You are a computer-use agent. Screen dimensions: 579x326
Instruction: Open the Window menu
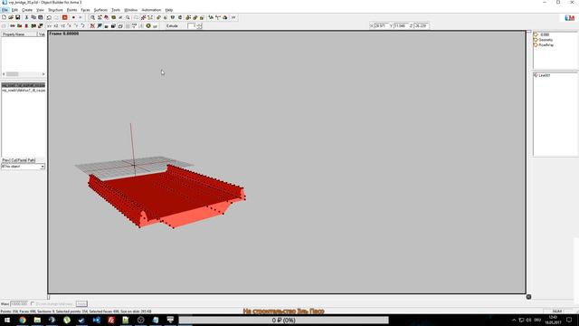click(x=130, y=10)
